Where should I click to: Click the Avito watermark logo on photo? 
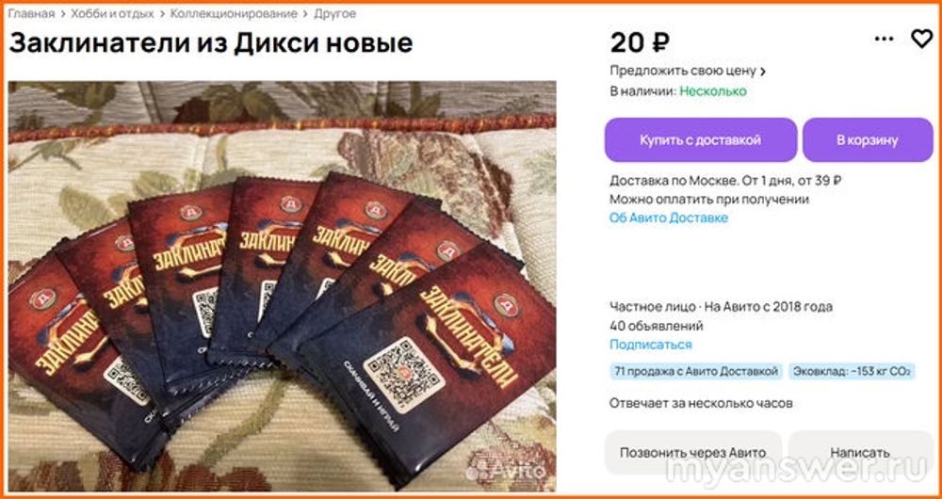click(506, 472)
